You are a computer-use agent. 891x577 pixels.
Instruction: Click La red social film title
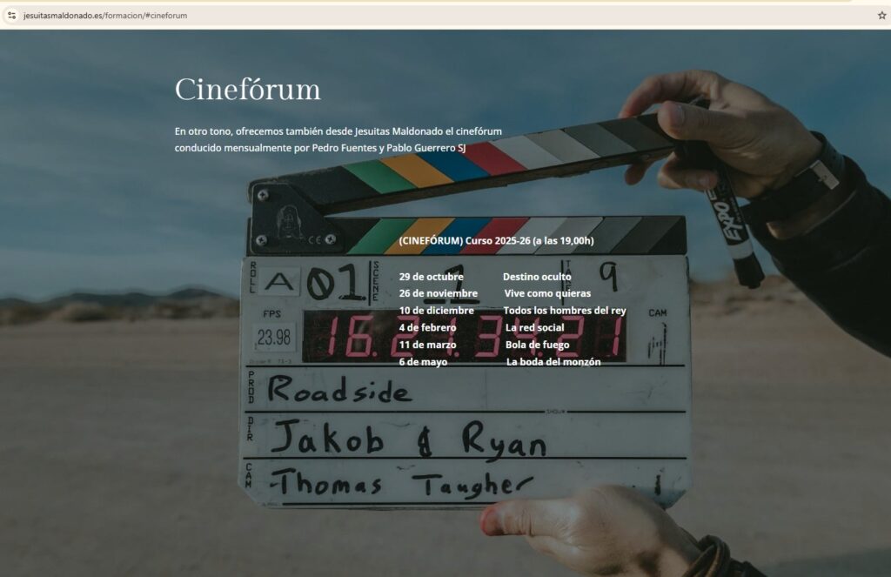[534, 328]
